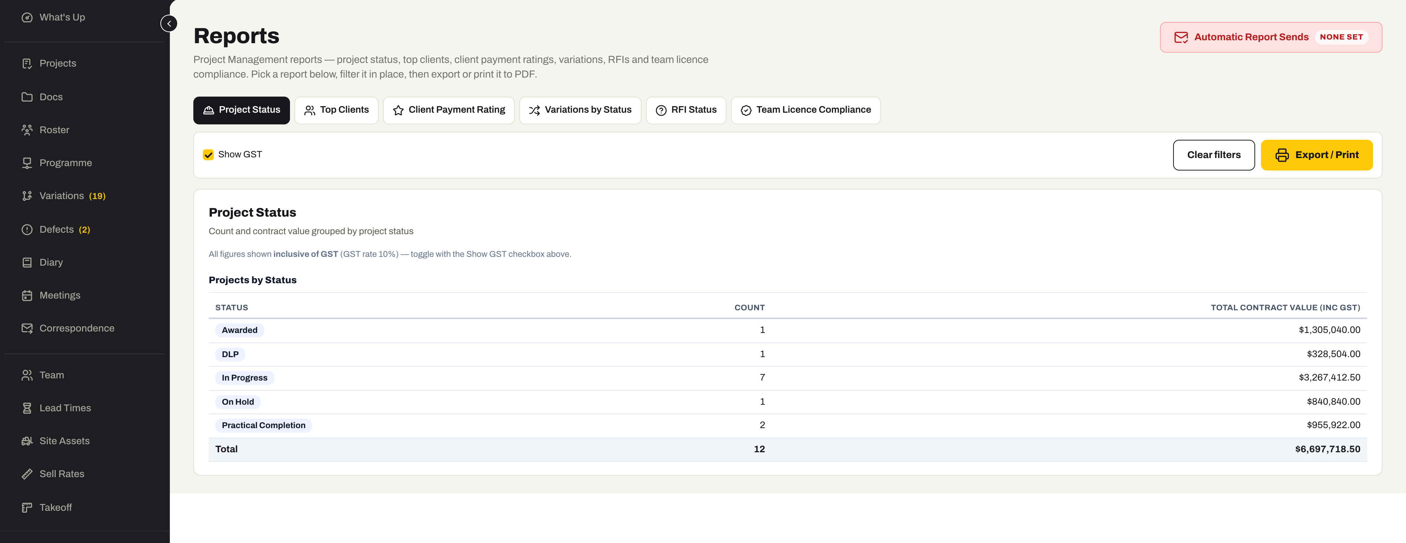Select the Project Status tab
1406x543 pixels.
(241, 110)
